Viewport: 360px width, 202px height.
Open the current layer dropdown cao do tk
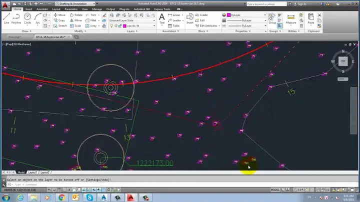(x=132, y=26)
